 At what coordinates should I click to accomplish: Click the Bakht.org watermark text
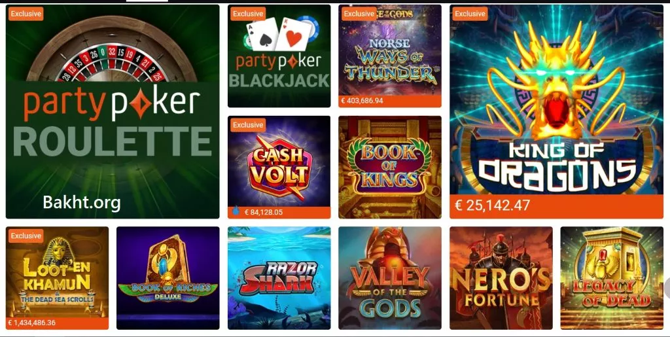click(82, 202)
